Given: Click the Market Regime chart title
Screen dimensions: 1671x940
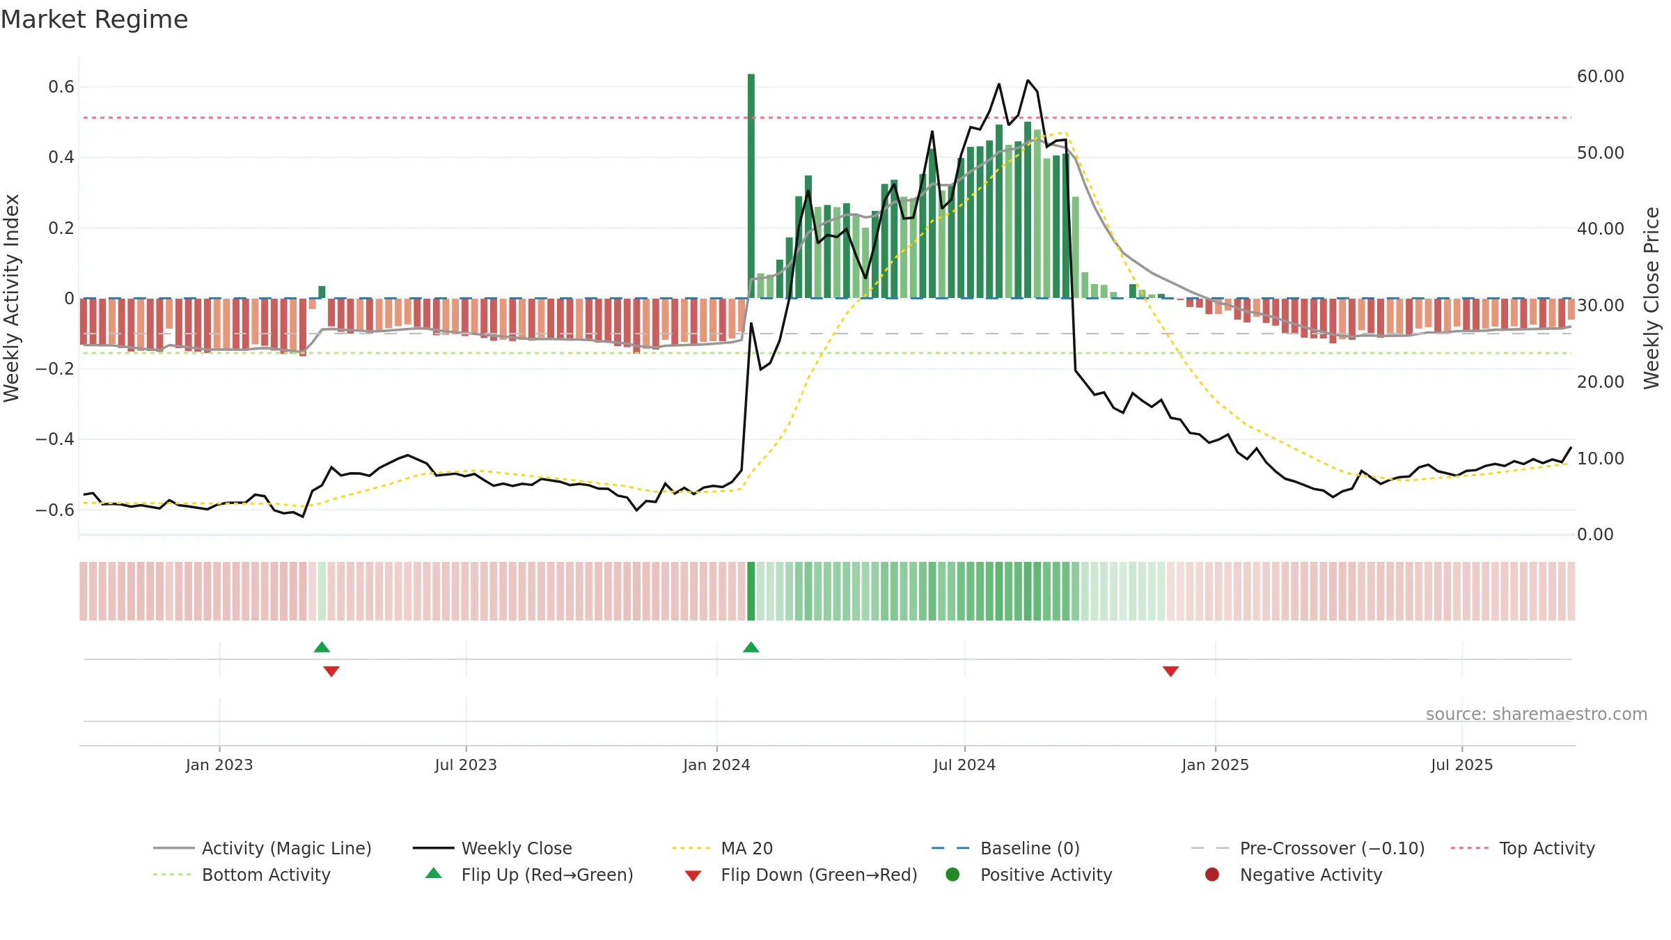Looking at the screenshot, I should point(94,19).
